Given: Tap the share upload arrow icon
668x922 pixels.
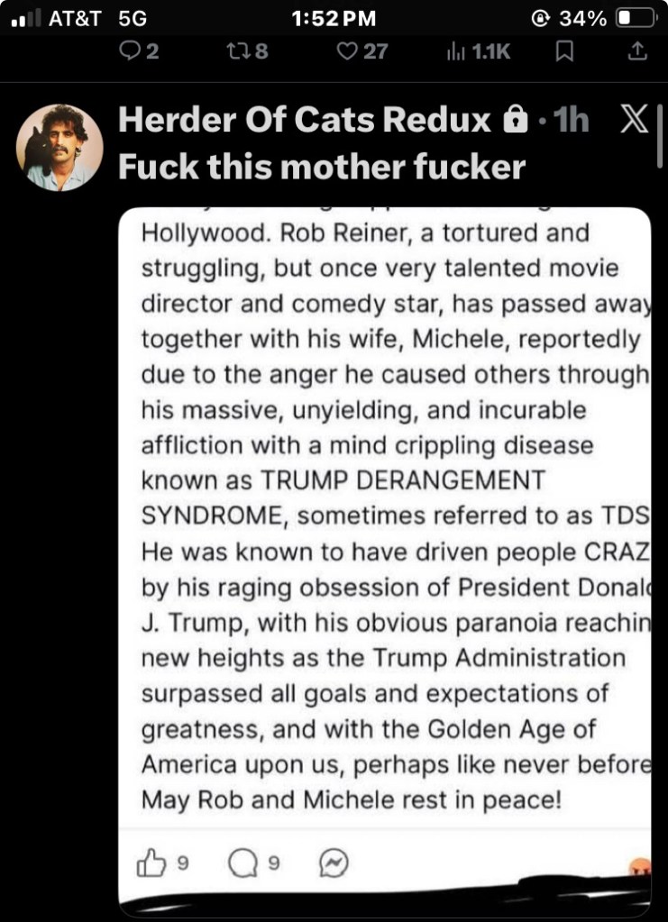Looking at the screenshot, I should pyautogui.click(x=636, y=51).
